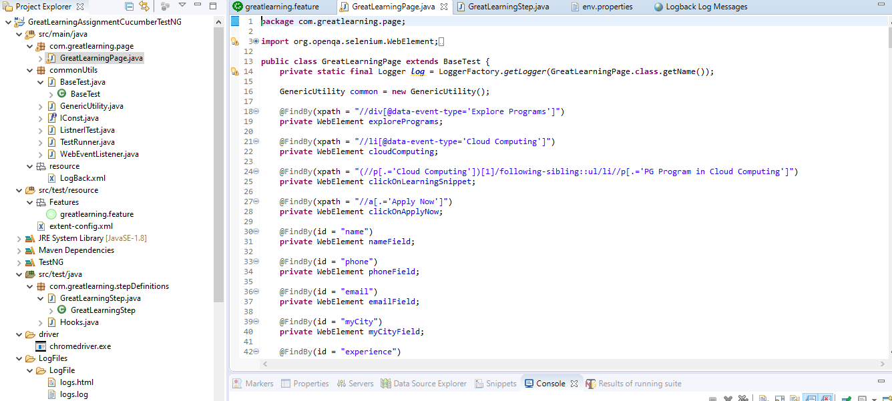Viewport: 892px width, 401px height.
Task: Collapse the commonUtils package
Action: pyautogui.click(x=29, y=69)
